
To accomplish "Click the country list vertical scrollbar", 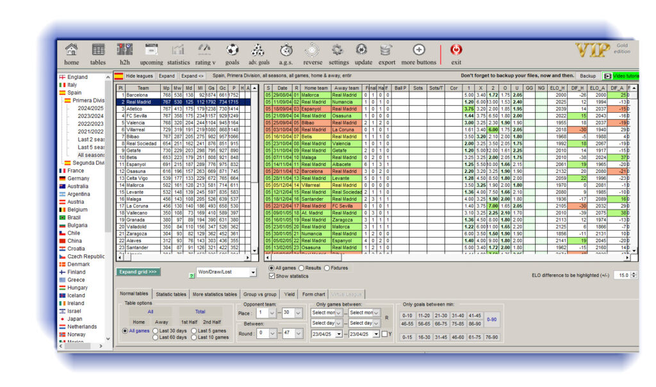I will pyautogui.click(x=108, y=208).
